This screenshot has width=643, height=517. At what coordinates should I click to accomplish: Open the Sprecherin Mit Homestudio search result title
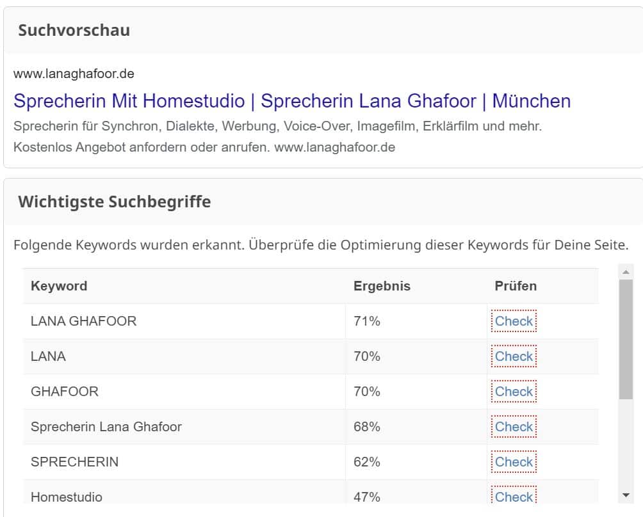click(x=292, y=101)
